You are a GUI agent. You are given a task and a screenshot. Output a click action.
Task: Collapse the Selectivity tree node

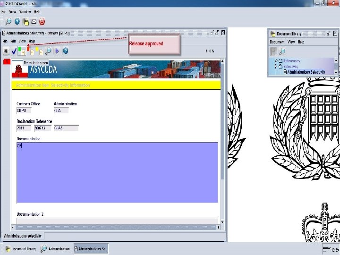tap(276, 66)
